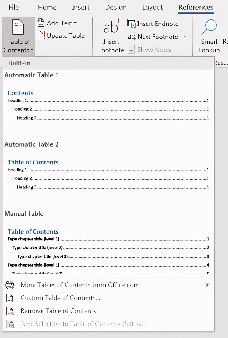This screenshot has width=228, height=338.
Task: Choose Custom Table of Contents...
Action: click(x=60, y=298)
